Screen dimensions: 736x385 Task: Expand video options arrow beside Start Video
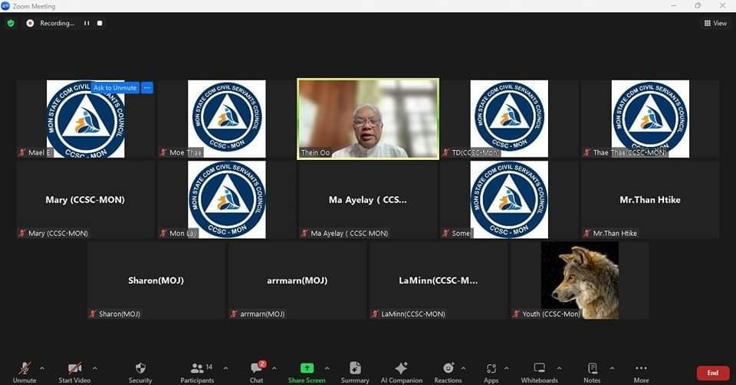coord(95,369)
